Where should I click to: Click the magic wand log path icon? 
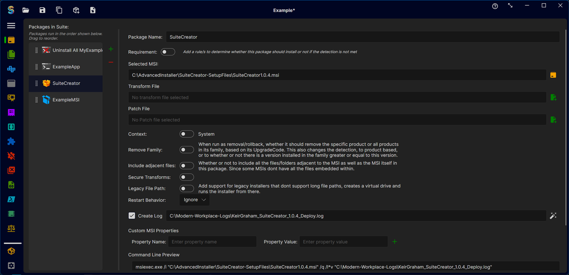click(x=553, y=216)
